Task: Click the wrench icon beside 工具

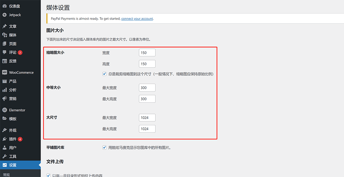Action: tap(4, 156)
